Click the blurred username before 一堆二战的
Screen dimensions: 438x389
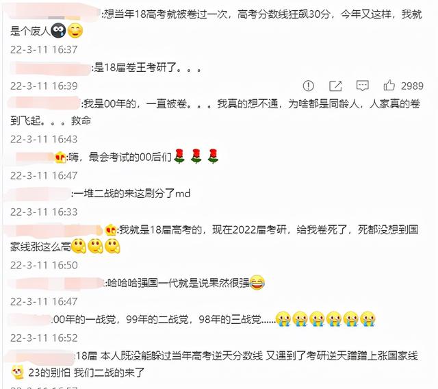[39, 194]
